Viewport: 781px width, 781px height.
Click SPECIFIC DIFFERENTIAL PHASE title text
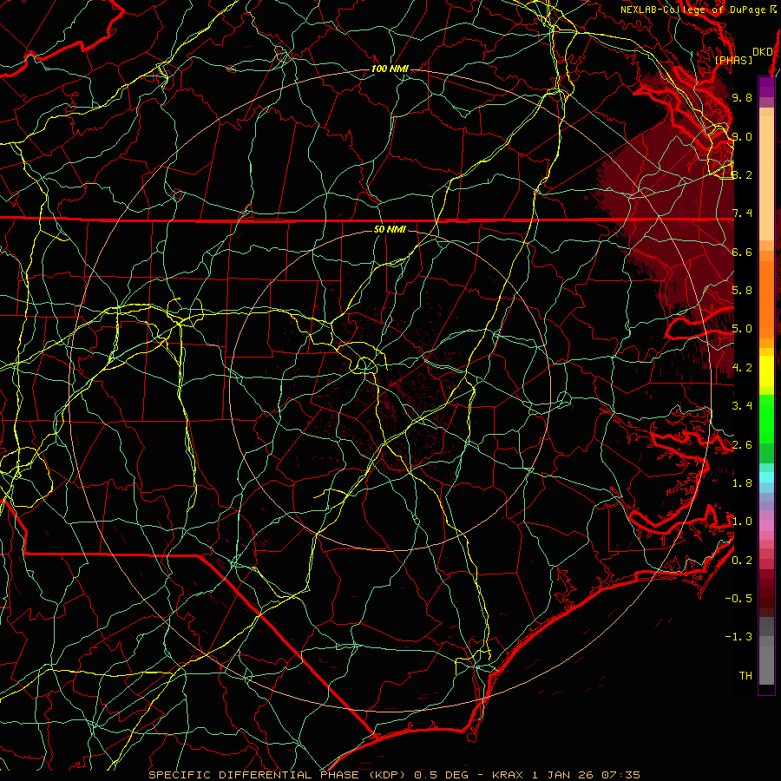pyautogui.click(x=253, y=775)
